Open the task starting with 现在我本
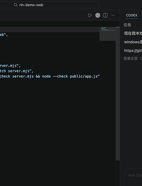Screen dimensions: 142x186 tap(133, 33)
